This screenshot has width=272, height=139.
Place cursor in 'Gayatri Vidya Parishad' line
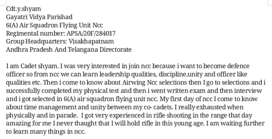coord(39,17)
